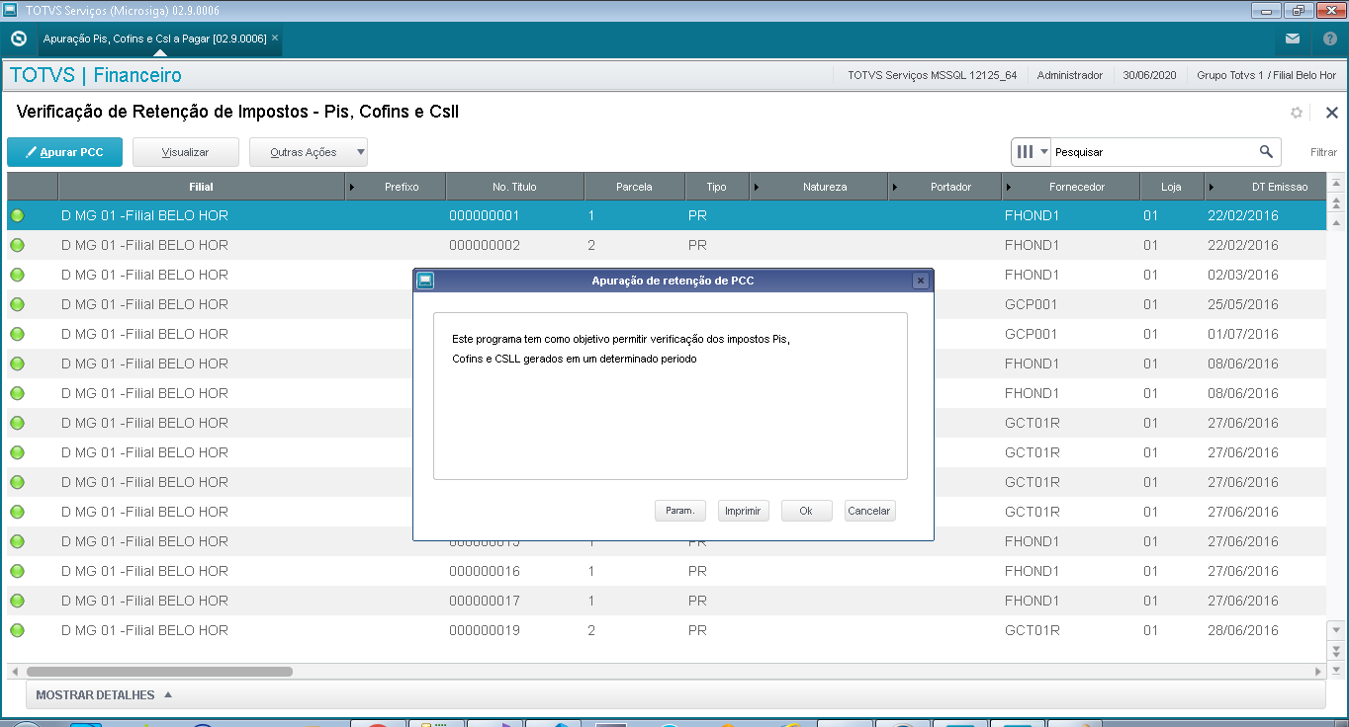
Task: Click green status circle on 01/07/2016 row
Action: [x=18, y=334]
